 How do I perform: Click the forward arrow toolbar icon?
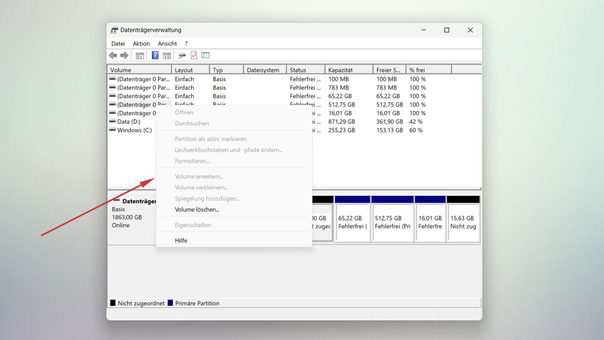click(124, 55)
